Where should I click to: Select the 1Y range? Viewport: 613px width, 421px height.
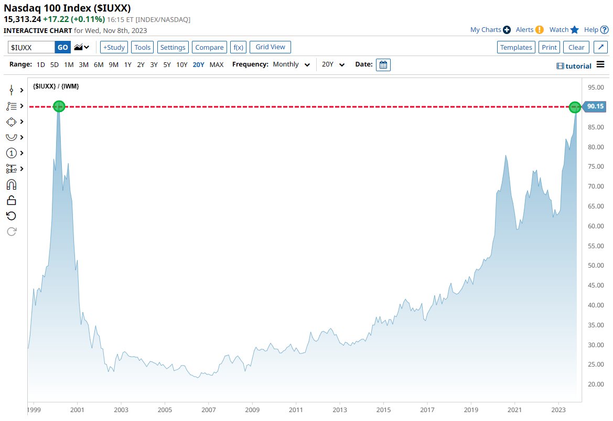128,65
